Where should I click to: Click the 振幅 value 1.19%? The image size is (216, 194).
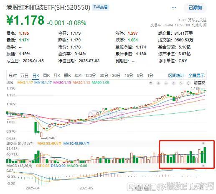coord(25,54)
